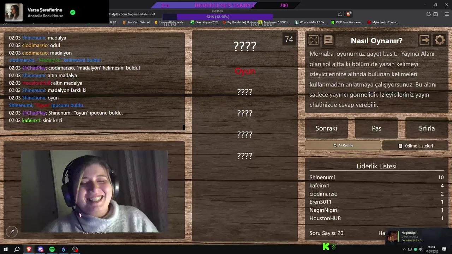The height and width of the screenshot is (254, 452).
Task: Click the list icon on Kelime Listeleri
Action: pyautogui.click(x=400, y=146)
